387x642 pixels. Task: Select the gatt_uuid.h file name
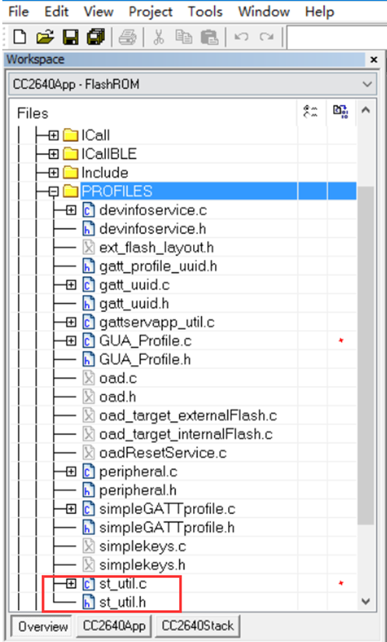pos(134,303)
